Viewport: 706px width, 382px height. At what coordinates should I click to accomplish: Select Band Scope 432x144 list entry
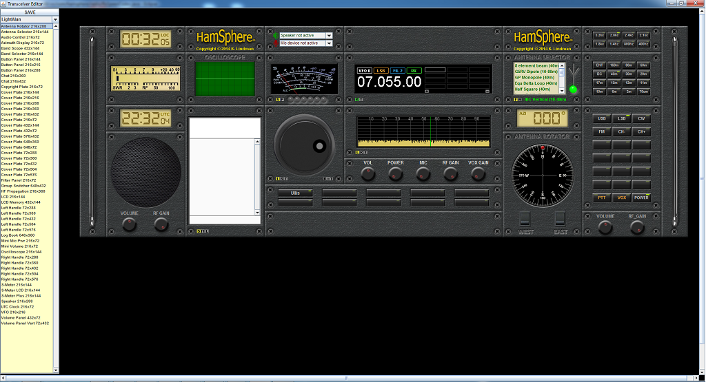(x=27, y=48)
